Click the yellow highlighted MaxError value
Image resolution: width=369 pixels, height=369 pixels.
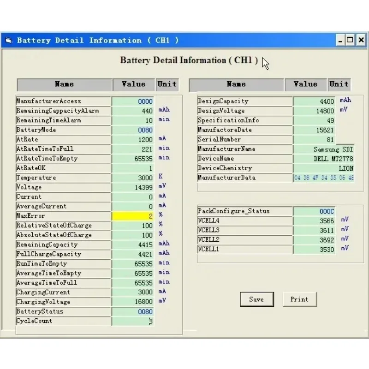(133, 216)
